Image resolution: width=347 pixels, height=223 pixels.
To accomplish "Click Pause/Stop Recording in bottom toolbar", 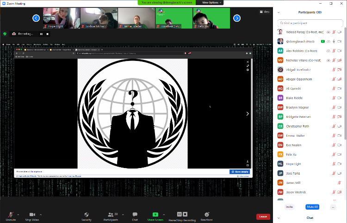I will coord(182,217).
